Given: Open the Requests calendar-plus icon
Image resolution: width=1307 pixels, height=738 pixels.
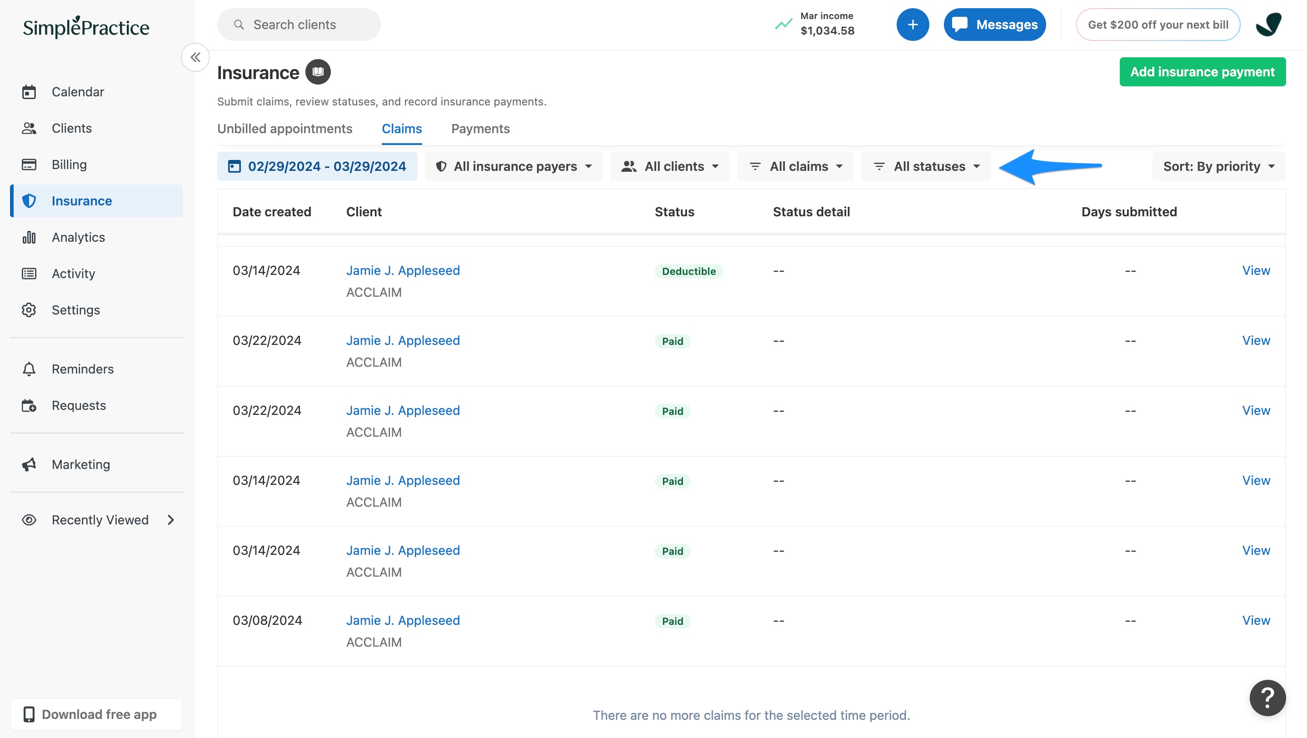Looking at the screenshot, I should tap(29, 405).
